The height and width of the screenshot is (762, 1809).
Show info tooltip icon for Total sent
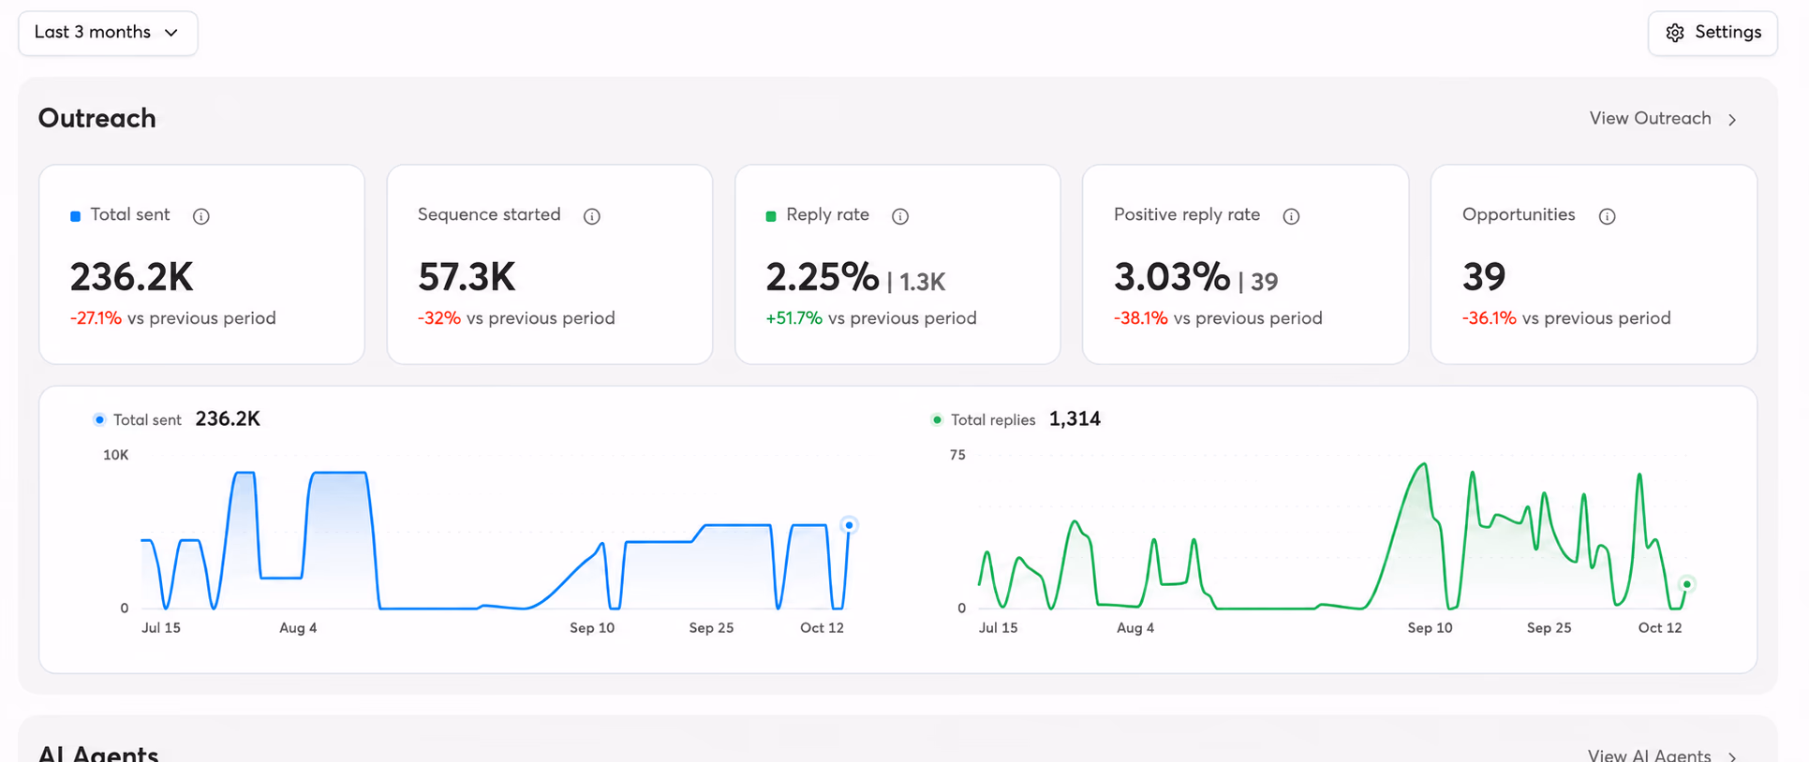tap(201, 216)
